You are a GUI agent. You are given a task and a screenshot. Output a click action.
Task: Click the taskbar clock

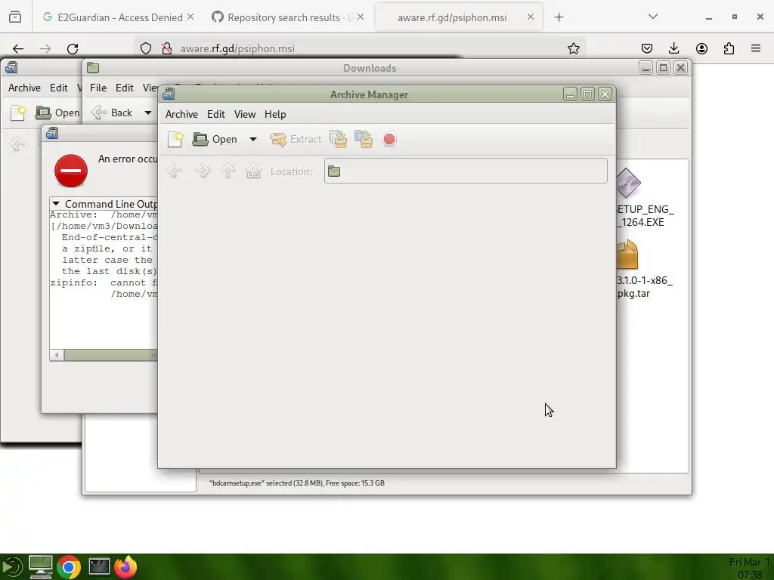[x=749, y=568]
